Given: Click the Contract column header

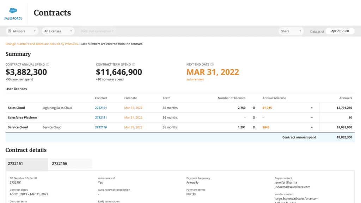Looking at the screenshot, I should point(101,98).
